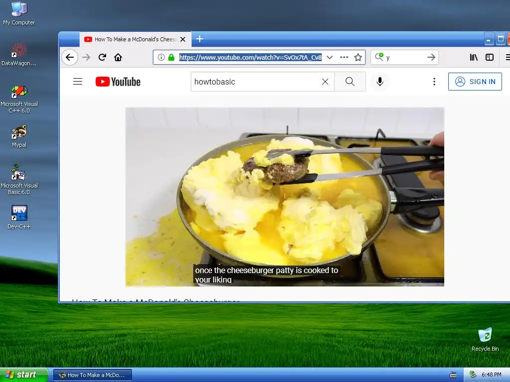510x382 pixels.
Task: Open the Library bookmarks icon
Action: click(x=474, y=58)
